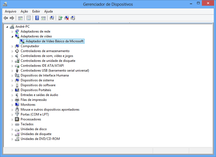Expand Unidades de disco arrow
Viewport: 216px width, 157px height.
(12, 129)
